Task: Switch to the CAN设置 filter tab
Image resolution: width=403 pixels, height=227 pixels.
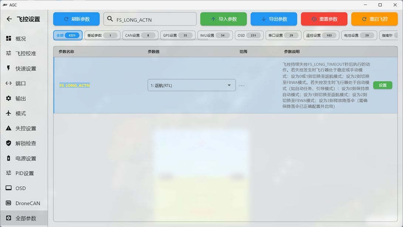Action: point(140,36)
